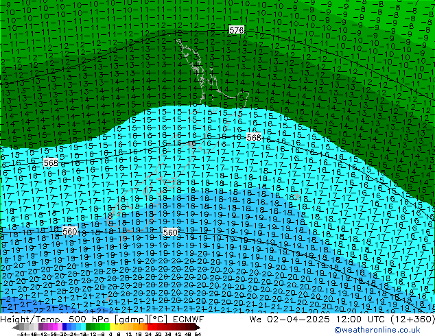Click the bright red swatch in the legend

coord(150,327)
